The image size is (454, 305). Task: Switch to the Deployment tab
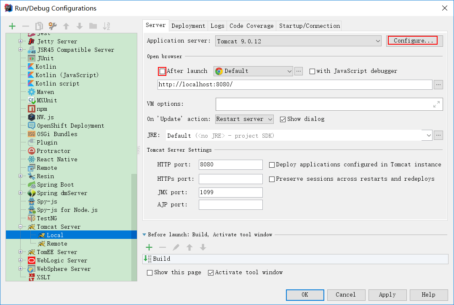(188, 26)
